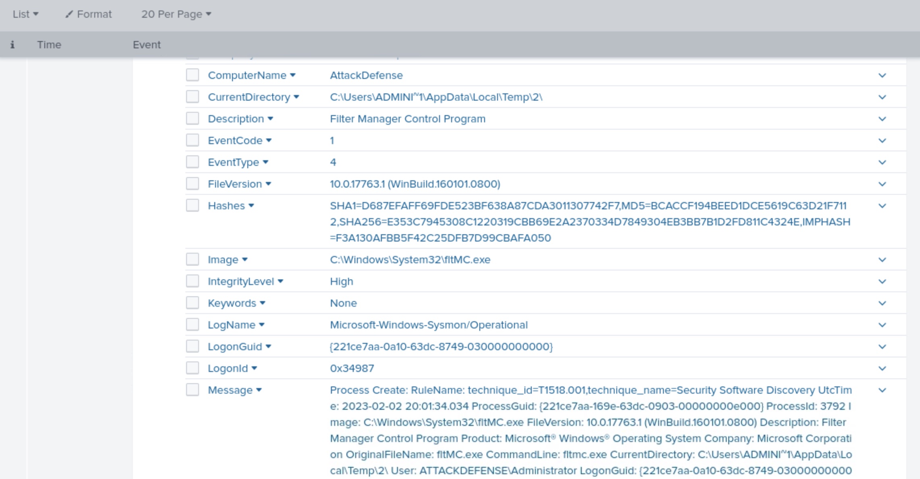The height and width of the screenshot is (479, 920).
Task: Click the Filter Manager Control Program value
Action: click(408, 119)
